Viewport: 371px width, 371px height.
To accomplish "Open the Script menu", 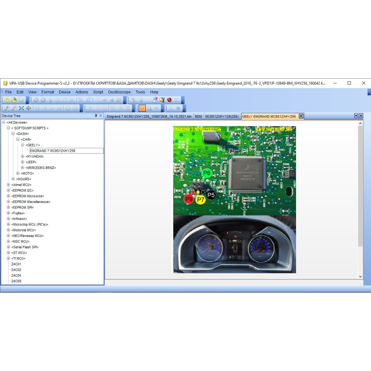I will click(98, 92).
